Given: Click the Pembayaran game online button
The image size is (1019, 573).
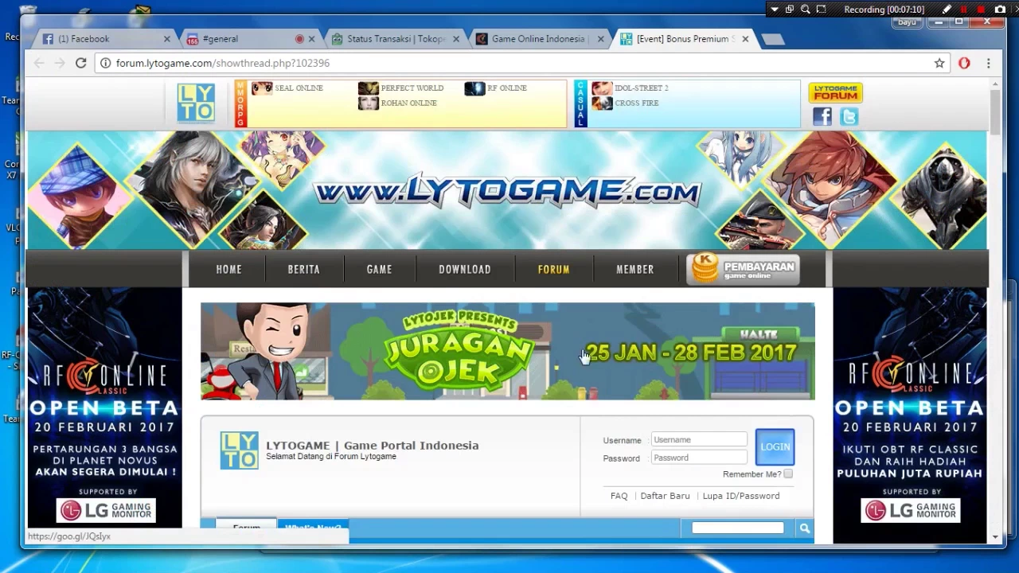Looking at the screenshot, I should coord(743,269).
